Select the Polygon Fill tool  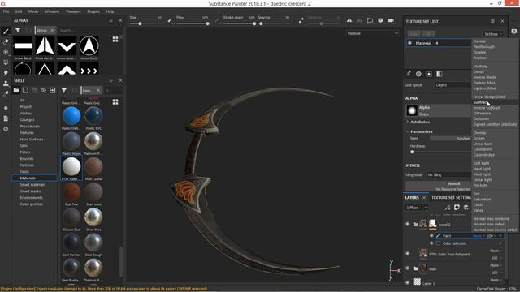[x=6, y=62]
